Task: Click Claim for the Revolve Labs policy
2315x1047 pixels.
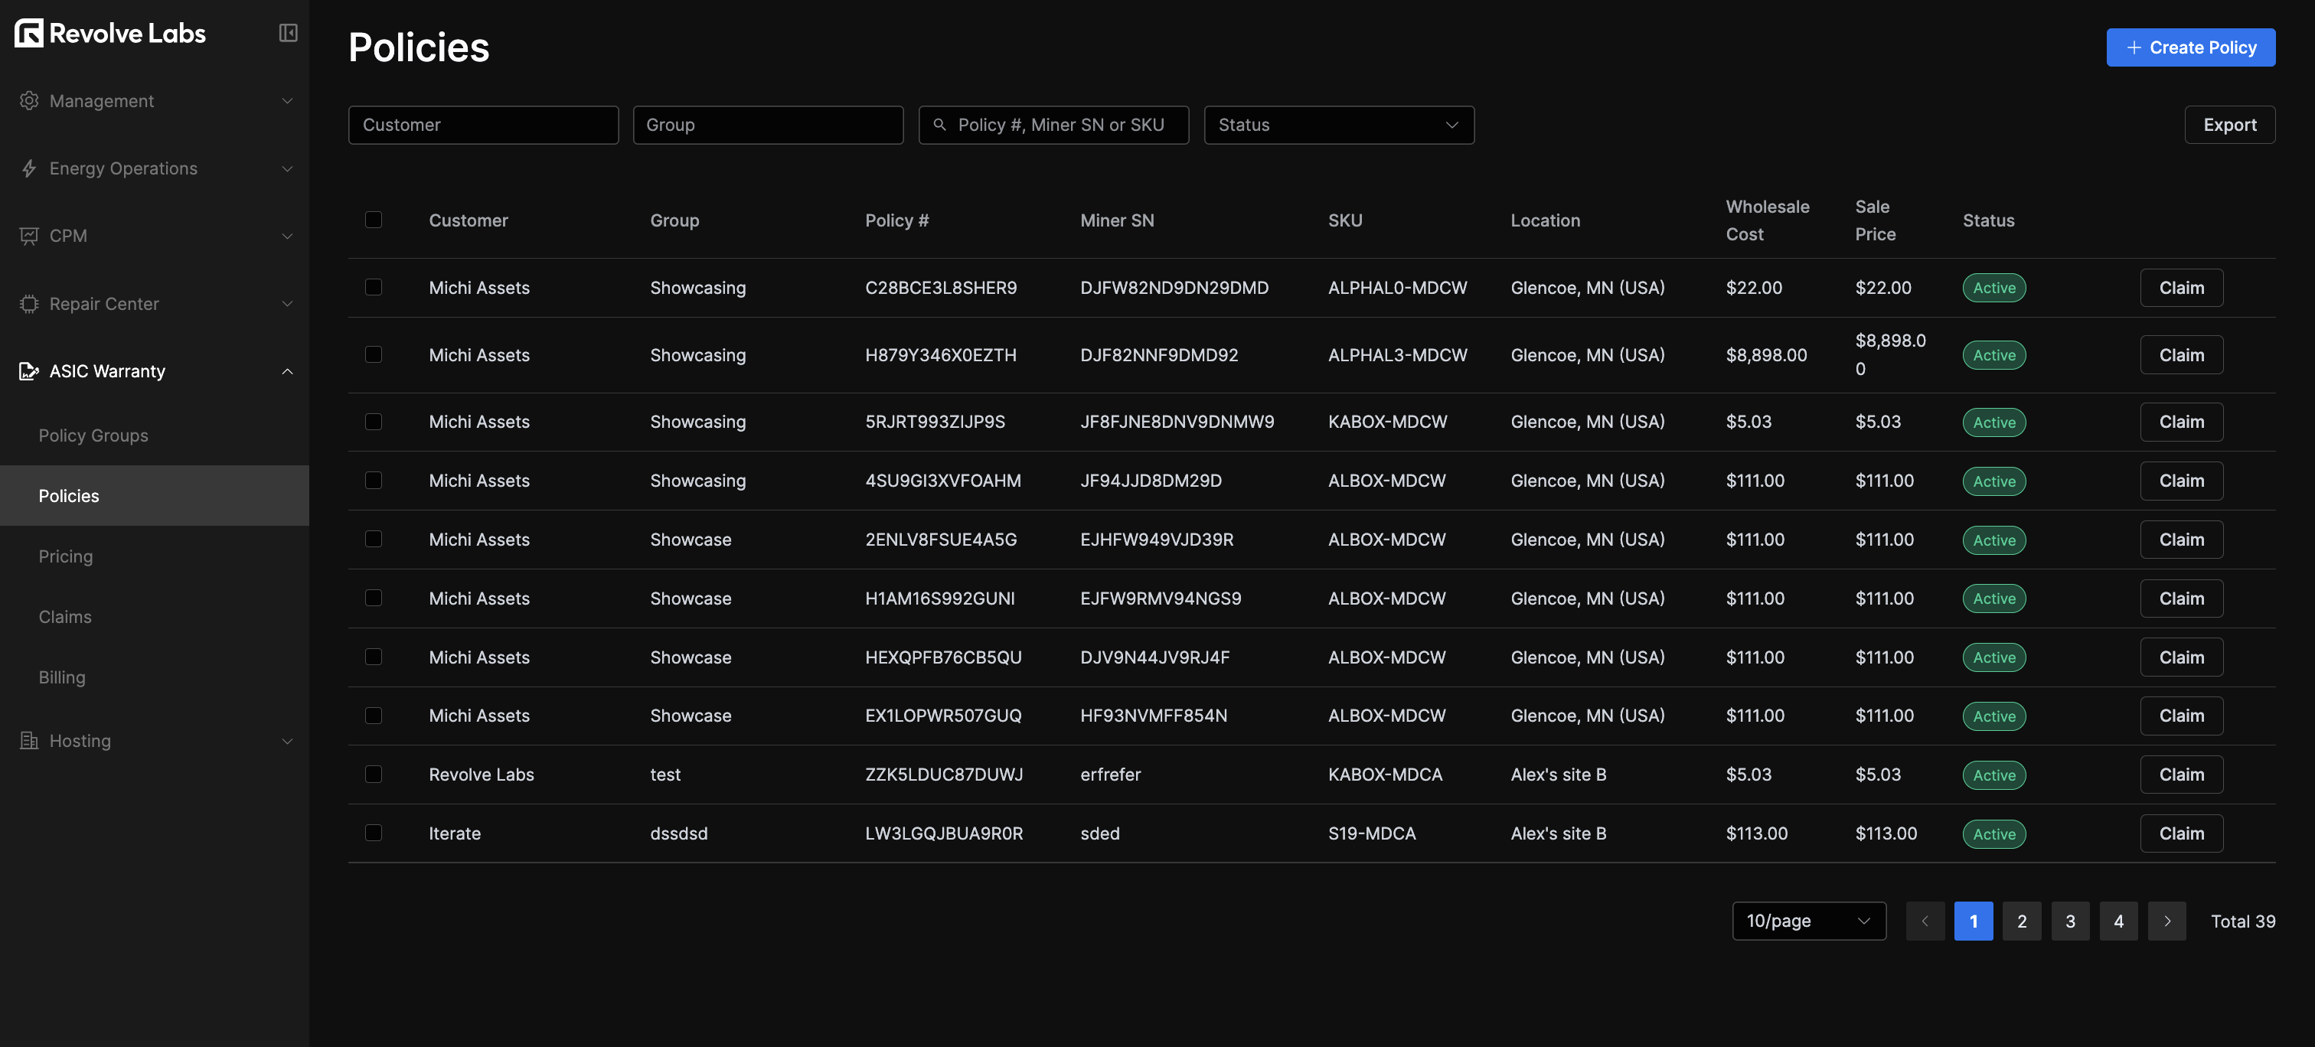Action: [2181, 775]
